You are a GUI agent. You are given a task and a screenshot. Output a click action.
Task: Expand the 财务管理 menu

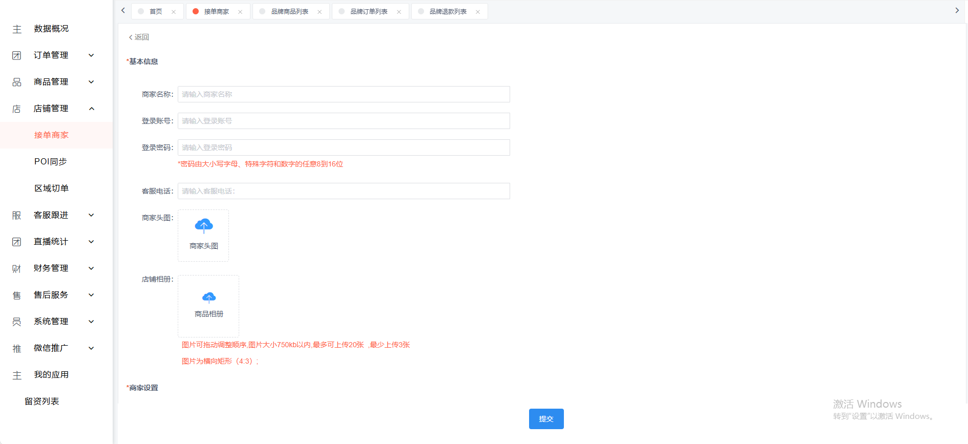[91, 268]
